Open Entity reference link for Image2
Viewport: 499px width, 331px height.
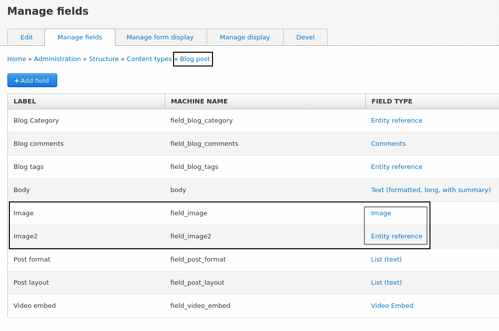point(396,236)
